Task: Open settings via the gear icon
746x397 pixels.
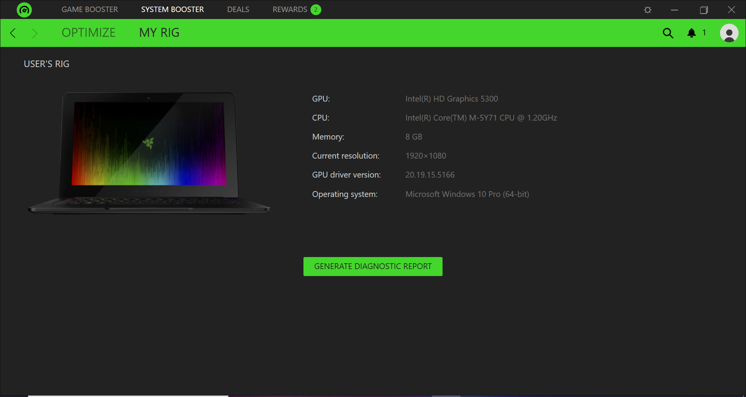Action: click(648, 10)
